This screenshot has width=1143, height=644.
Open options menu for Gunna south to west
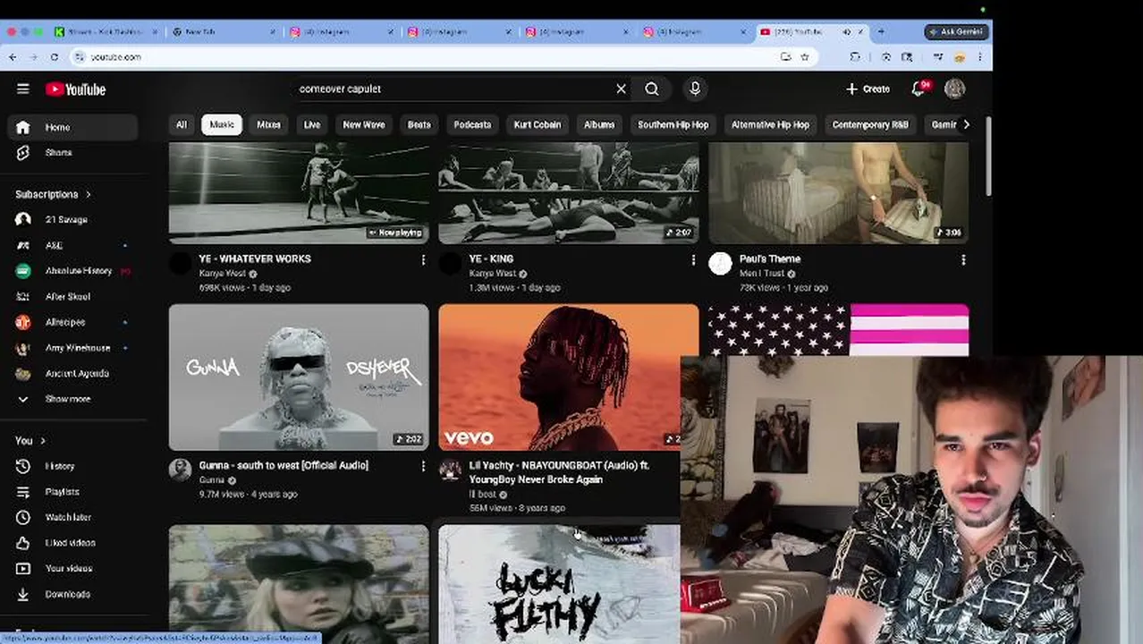[423, 466]
